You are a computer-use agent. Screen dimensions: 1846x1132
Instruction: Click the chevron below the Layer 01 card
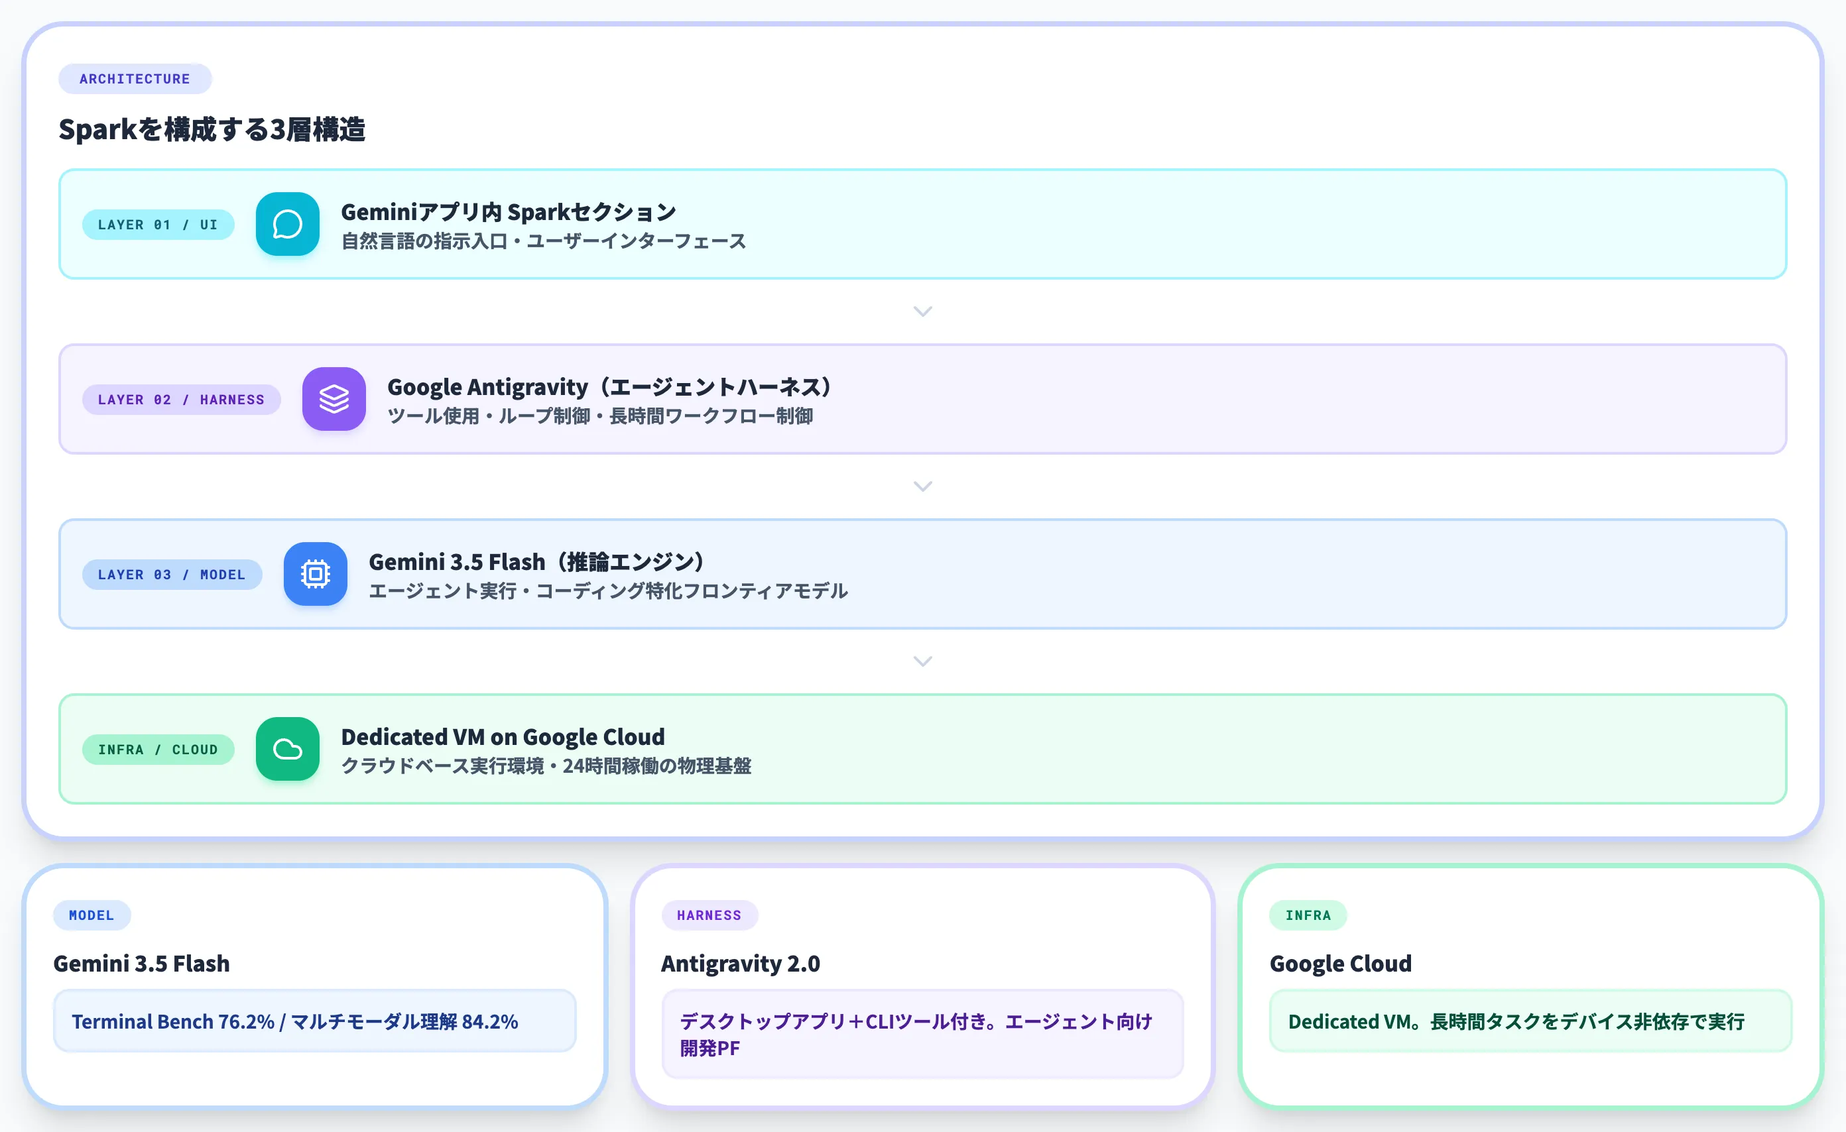coord(922,311)
